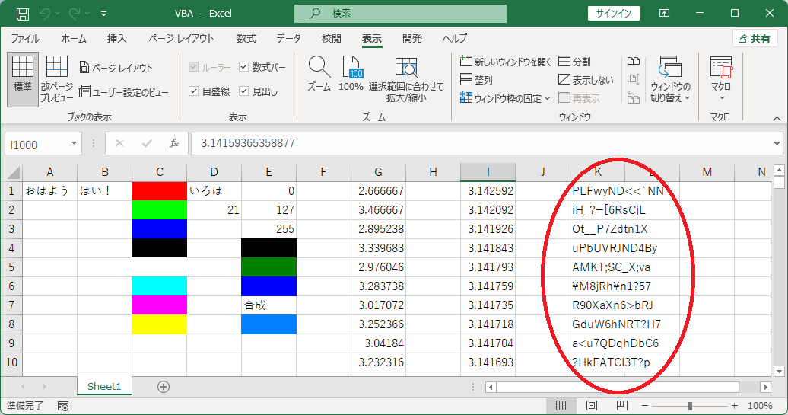Add a new sheet with plus icon
Image resolution: width=788 pixels, height=415 pixels.
[164, 387]
